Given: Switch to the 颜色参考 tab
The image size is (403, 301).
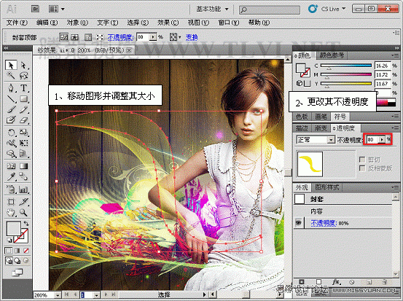Looking at the screenshot, I should point(332,55).
